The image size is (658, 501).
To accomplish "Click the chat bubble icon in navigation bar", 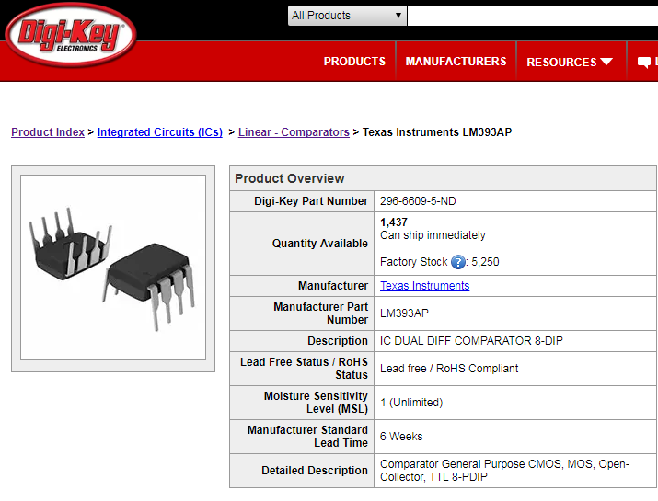I will click(x=643, y=63).
